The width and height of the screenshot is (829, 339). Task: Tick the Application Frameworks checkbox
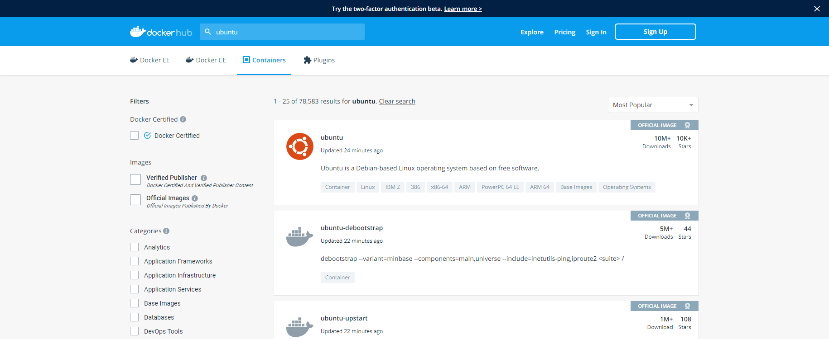(x=134, y=261)
